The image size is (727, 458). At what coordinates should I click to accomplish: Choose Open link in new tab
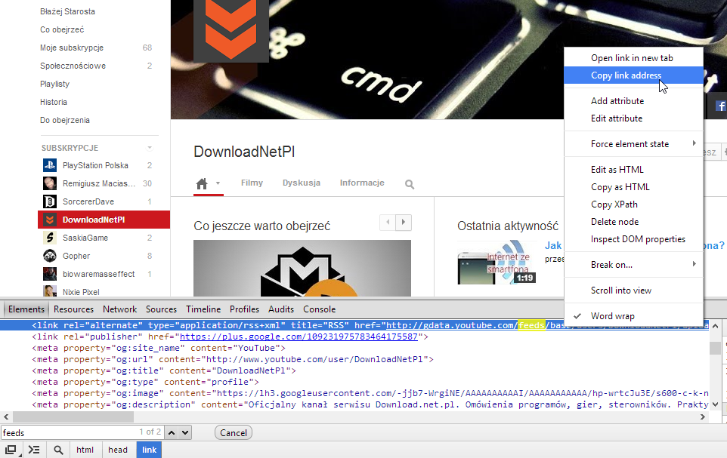point(633,58)
